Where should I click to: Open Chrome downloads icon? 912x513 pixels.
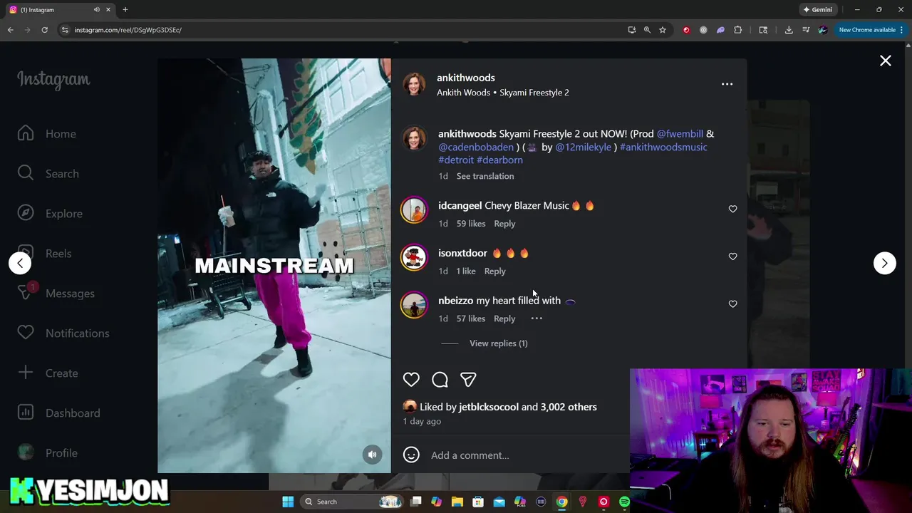(789, 30)
